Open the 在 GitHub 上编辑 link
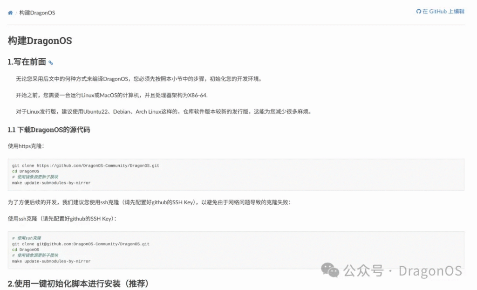Screen dimensions: 477x290 coord(440,12)
